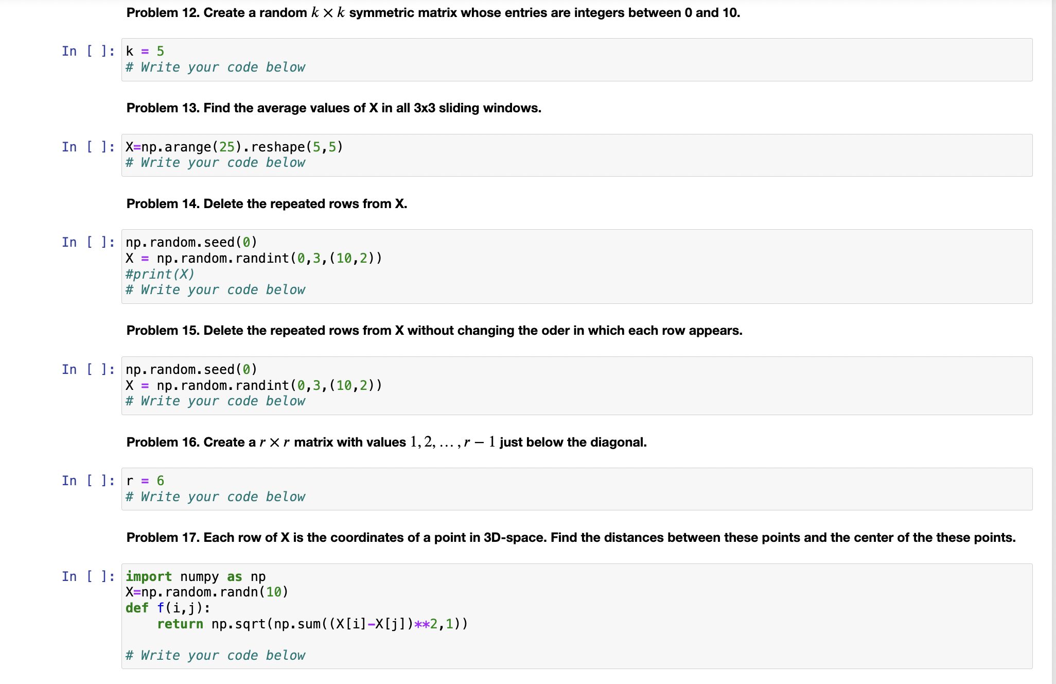Select the Problem 12 heading text
This screenshot has height=684, width=1056.
click(432, 13)
